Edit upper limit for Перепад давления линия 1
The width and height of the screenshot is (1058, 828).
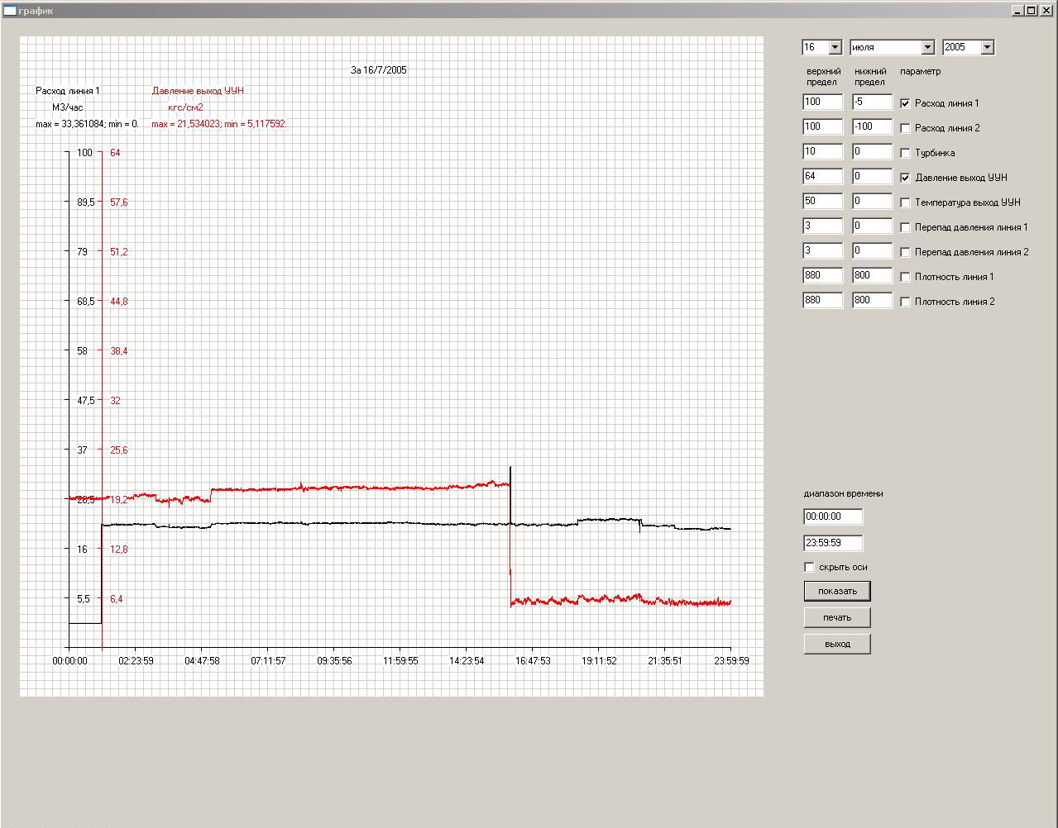click(822, 226)
